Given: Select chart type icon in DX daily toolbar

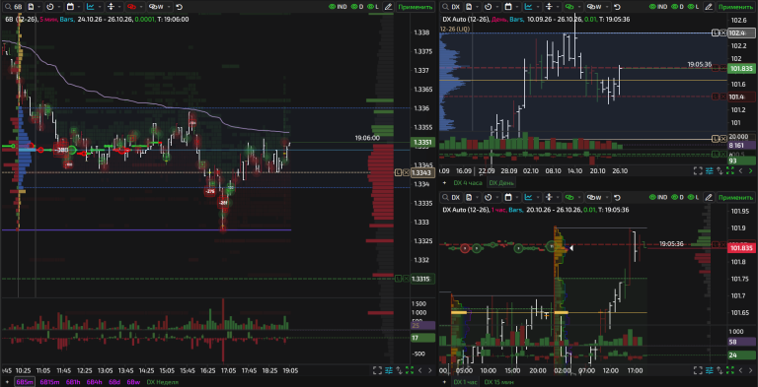Looking at the screenshot, I should [x=528, y=7].
